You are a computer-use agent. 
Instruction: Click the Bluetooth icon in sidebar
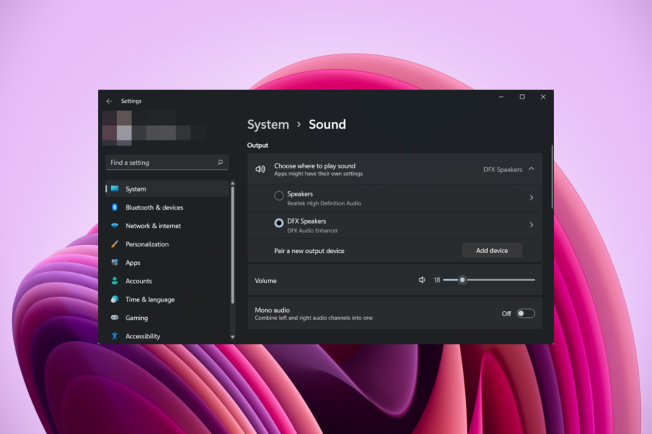115,207
